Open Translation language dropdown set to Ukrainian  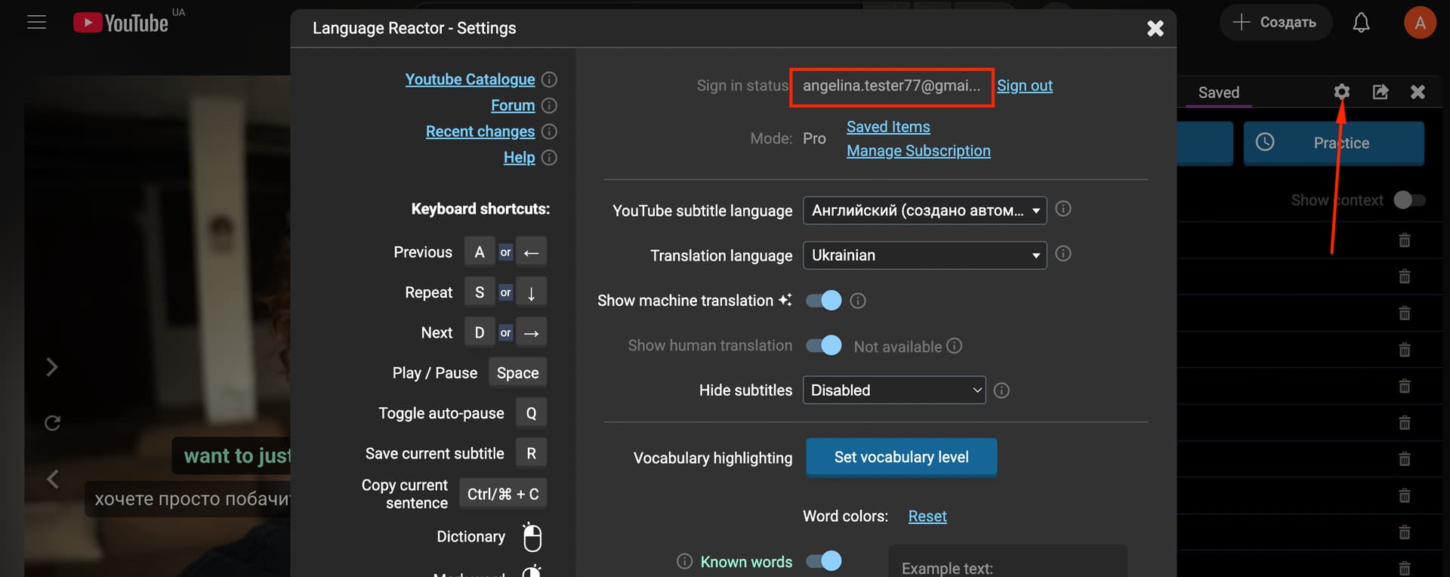[x=925, y=255]
